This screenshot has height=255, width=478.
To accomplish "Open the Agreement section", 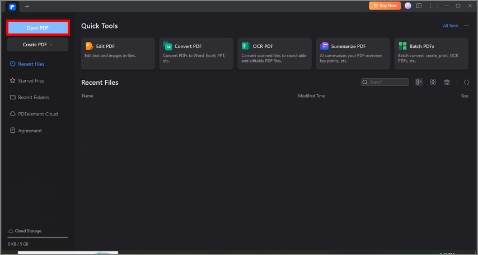I will (26, 131).
